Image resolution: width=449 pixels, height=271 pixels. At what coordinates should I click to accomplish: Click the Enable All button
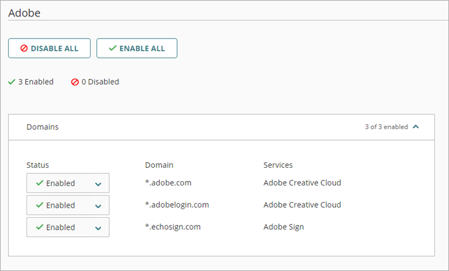pos(136,49)
